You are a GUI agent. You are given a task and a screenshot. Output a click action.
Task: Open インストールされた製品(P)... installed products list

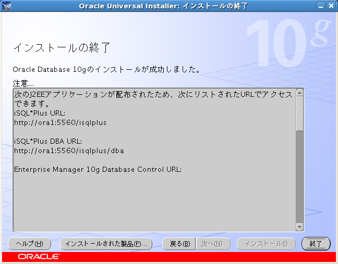(106, 244)
